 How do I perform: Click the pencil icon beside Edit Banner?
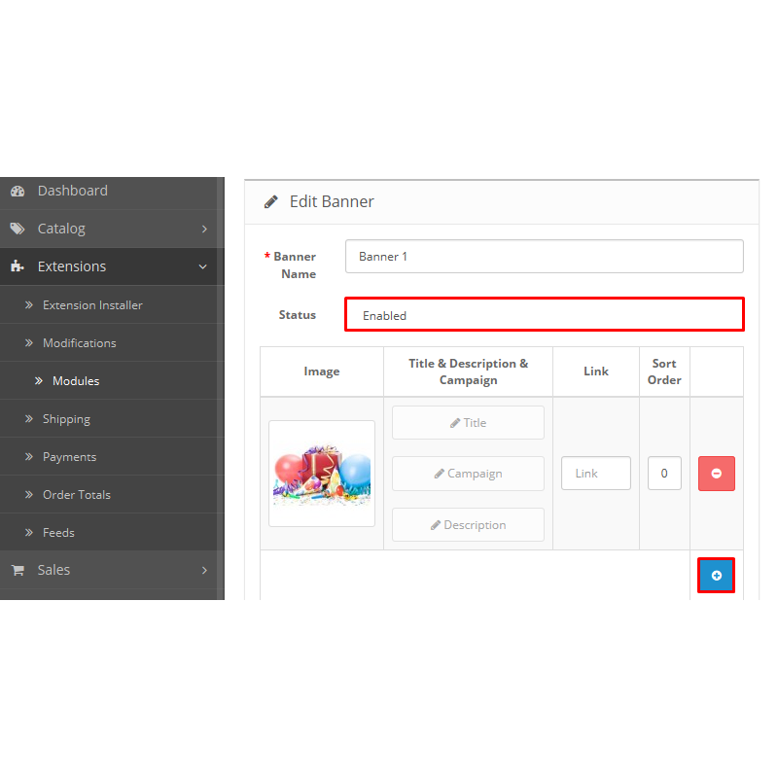pyautogui.click(x=271, y=202)
